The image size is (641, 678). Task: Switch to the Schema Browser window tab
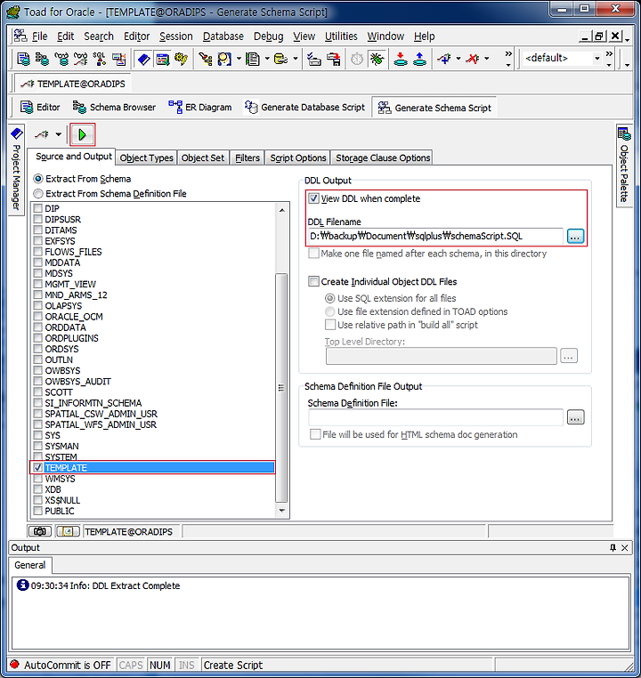click(x=114, y=108)
